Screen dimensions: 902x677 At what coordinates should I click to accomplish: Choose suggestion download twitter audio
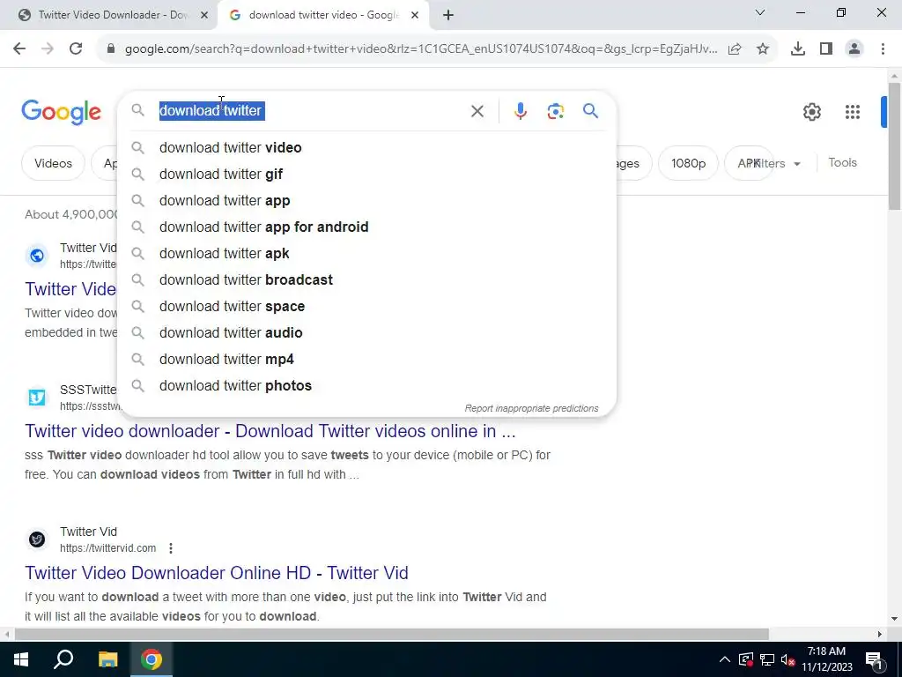(367, 333)
